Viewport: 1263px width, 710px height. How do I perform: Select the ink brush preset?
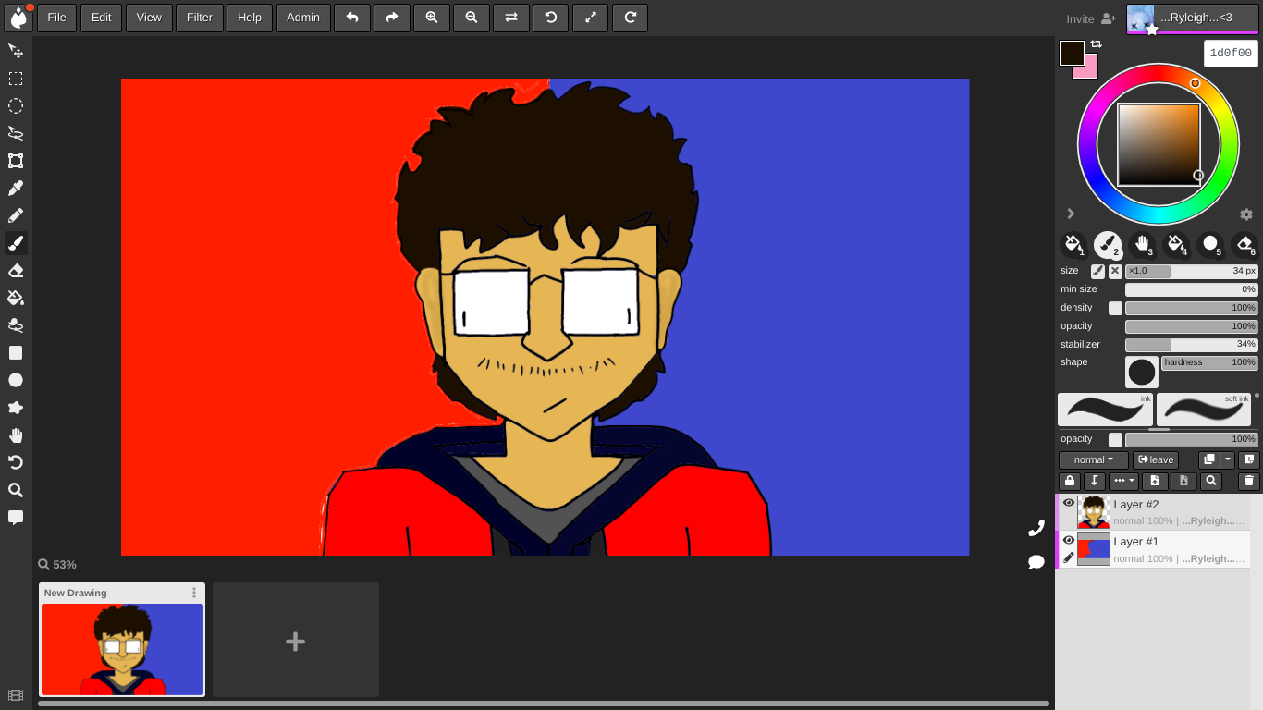click(1105, 410)
